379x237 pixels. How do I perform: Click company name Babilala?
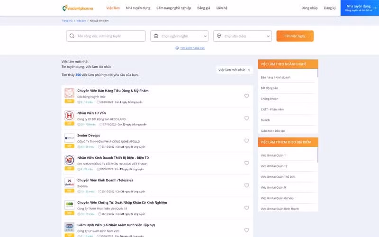tap(82, 186)
